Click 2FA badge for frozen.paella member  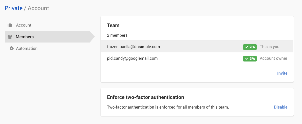pos(250,47)
